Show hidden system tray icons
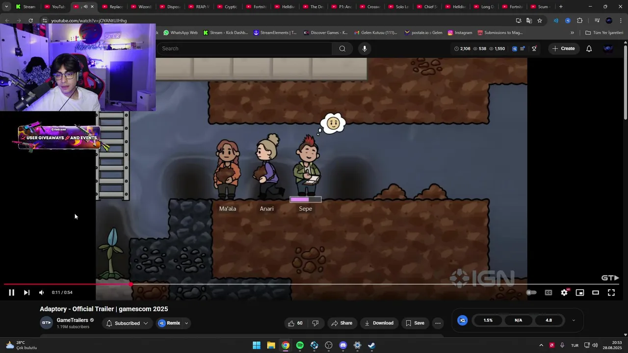628x353 pixels. (x=541, y=346)
